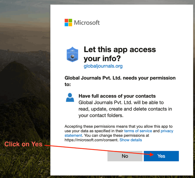Click the Global Journals shield app icon
This screenshot has height=178, width=195.
click(x=72, y=55)
